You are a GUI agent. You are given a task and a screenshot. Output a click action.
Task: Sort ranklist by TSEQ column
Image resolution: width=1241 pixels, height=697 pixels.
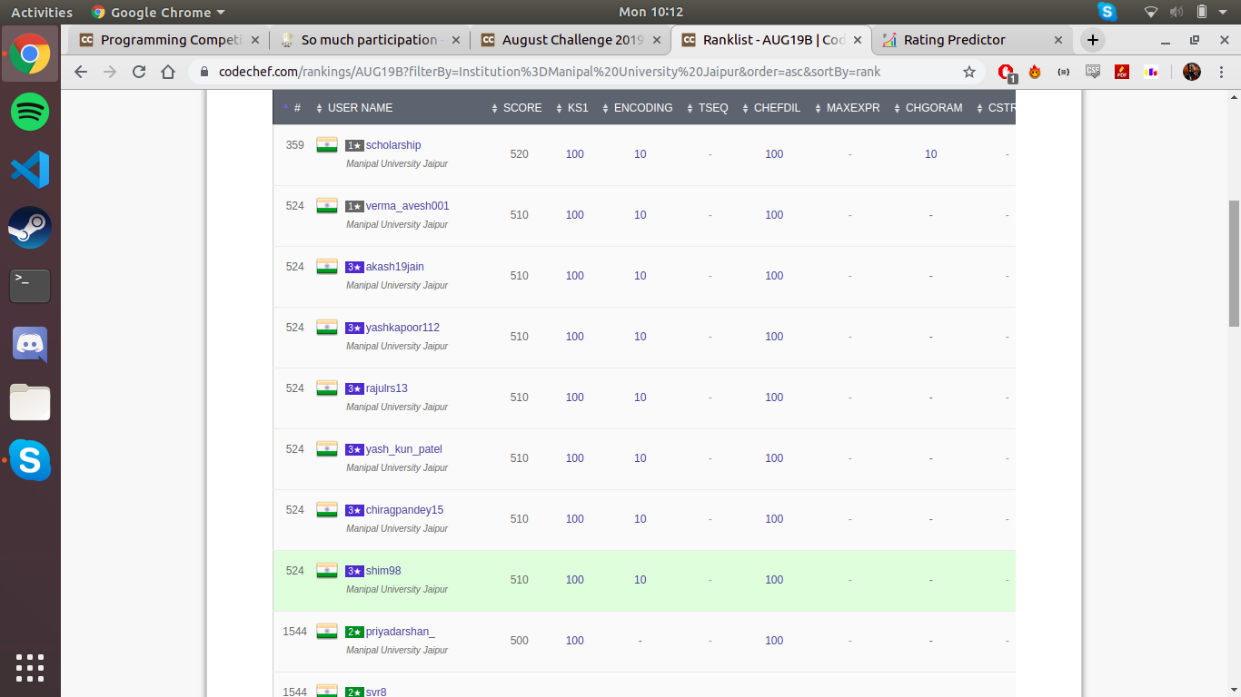(x=707, y=108)
